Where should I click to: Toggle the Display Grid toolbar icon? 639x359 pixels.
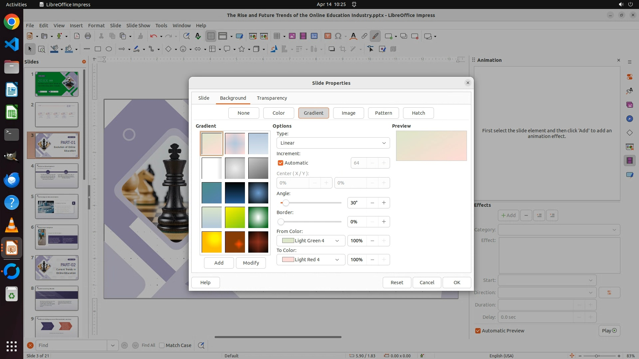[211, 36]
